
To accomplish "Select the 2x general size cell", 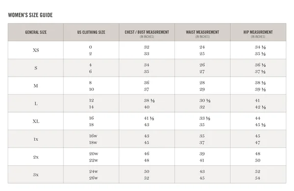I will 36,157.
